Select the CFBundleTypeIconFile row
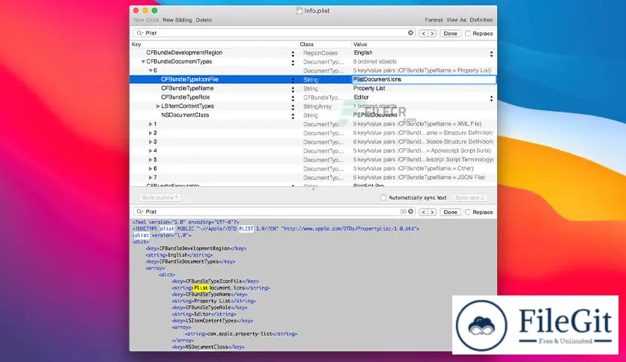Screen dimensions: 626x362 (x=313, y=79)
